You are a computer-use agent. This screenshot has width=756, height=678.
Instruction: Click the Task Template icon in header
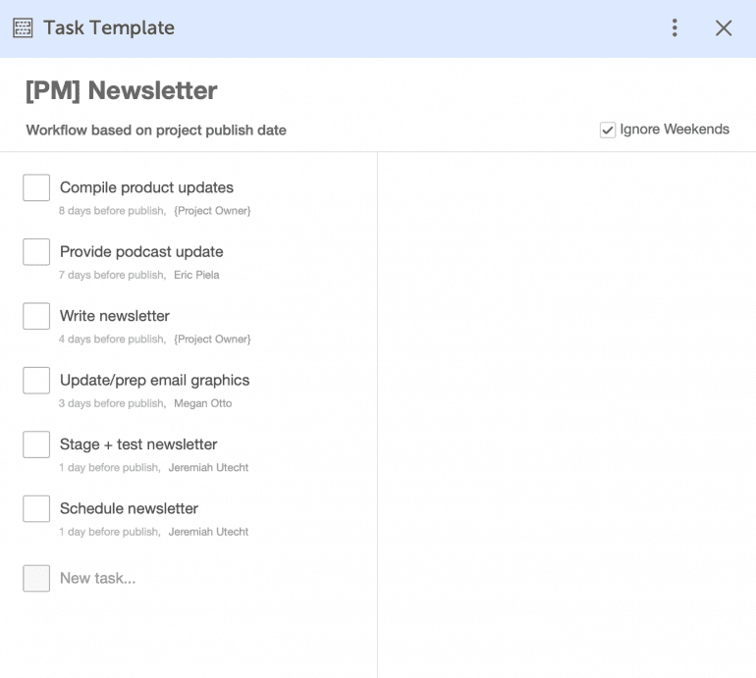[23, 28]
